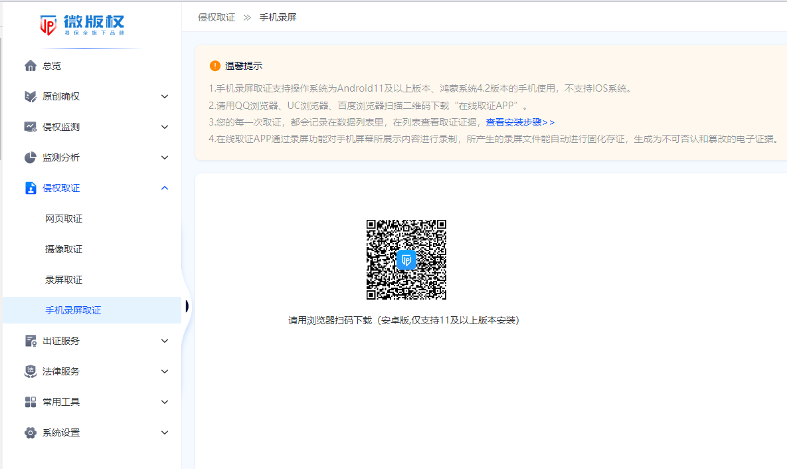This screenshot has width=787, height=469.
Task: Click the 监测分析 pie chart icon
Action: point(30,157)
